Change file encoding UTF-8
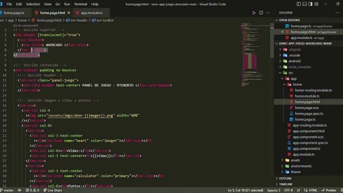The width and height of the screenshot is (343, 193). [x=288, y=190]
